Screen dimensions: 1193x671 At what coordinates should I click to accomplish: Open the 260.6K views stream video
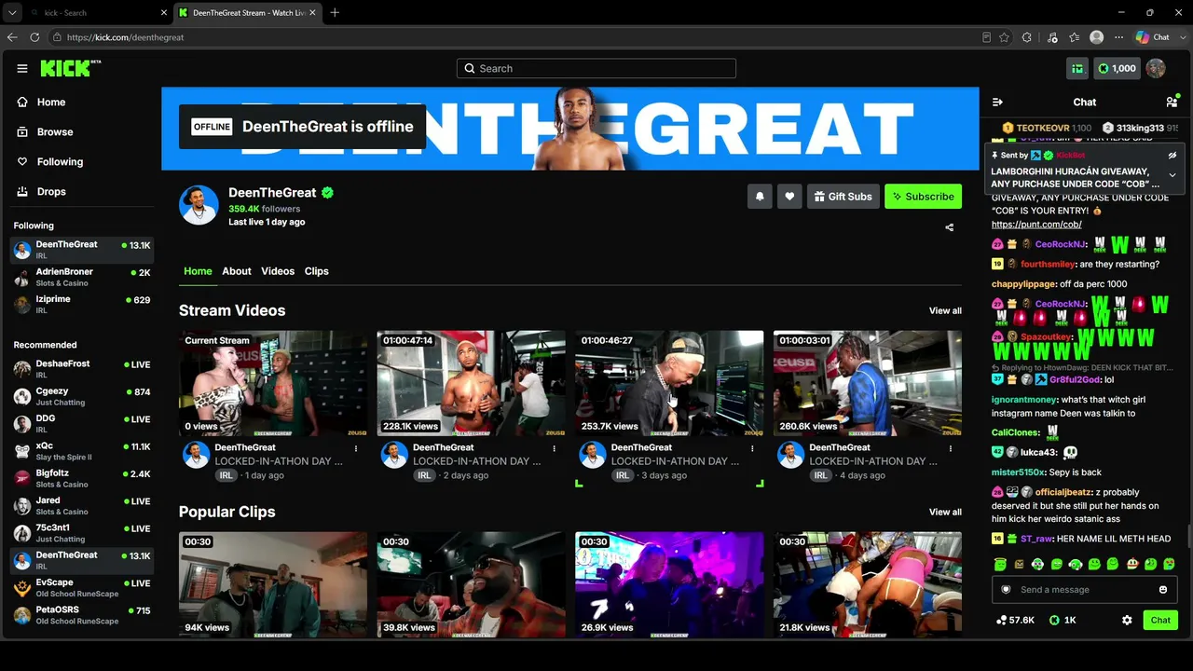[867, 383]
